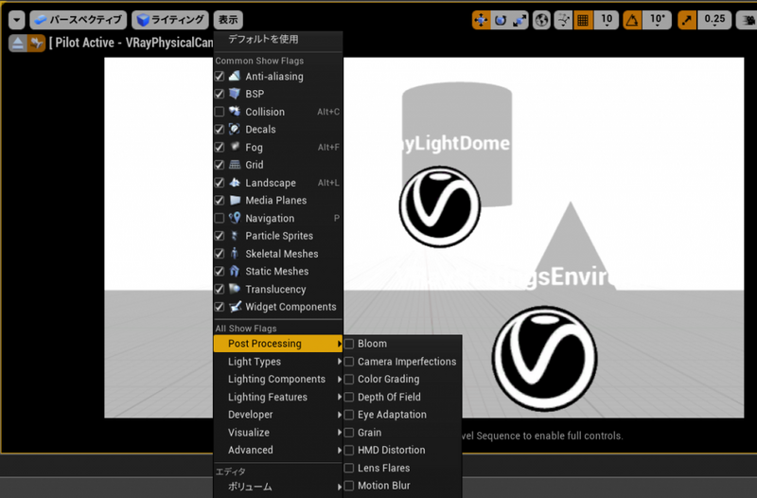The image size is (757, 498).
Task: Expand the Lighting Components submenu
Action: (278, 379)
